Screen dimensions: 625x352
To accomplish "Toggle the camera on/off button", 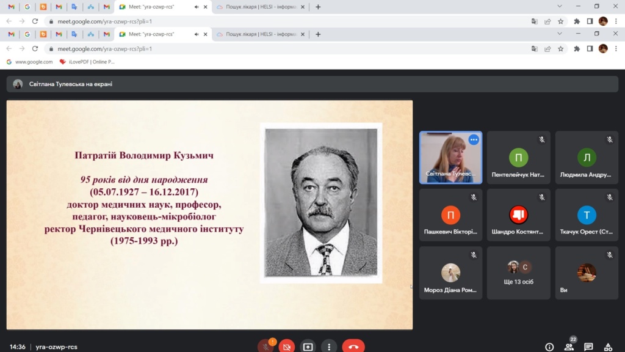I will tap(286, 346).
